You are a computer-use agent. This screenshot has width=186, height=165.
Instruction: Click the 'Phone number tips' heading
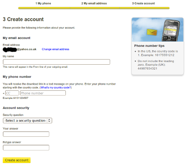tap(149, 46)
